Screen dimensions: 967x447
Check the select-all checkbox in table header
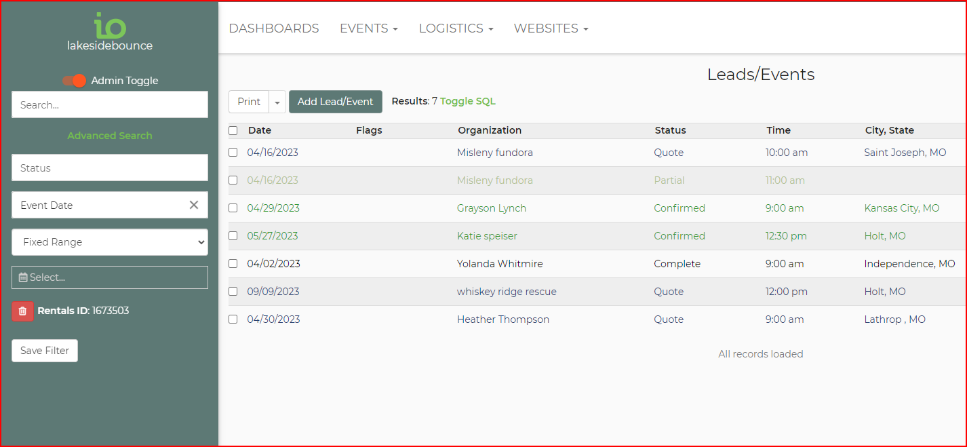point(233,130)
